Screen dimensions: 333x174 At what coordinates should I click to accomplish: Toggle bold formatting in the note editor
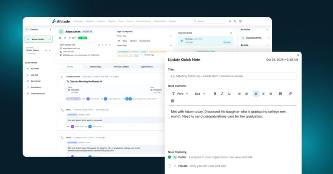pos(215,93)
